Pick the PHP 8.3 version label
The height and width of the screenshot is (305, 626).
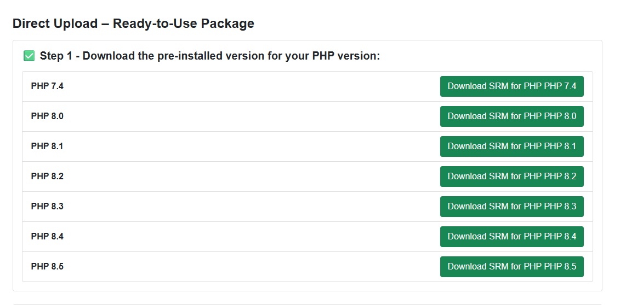[x=47, y=207]
